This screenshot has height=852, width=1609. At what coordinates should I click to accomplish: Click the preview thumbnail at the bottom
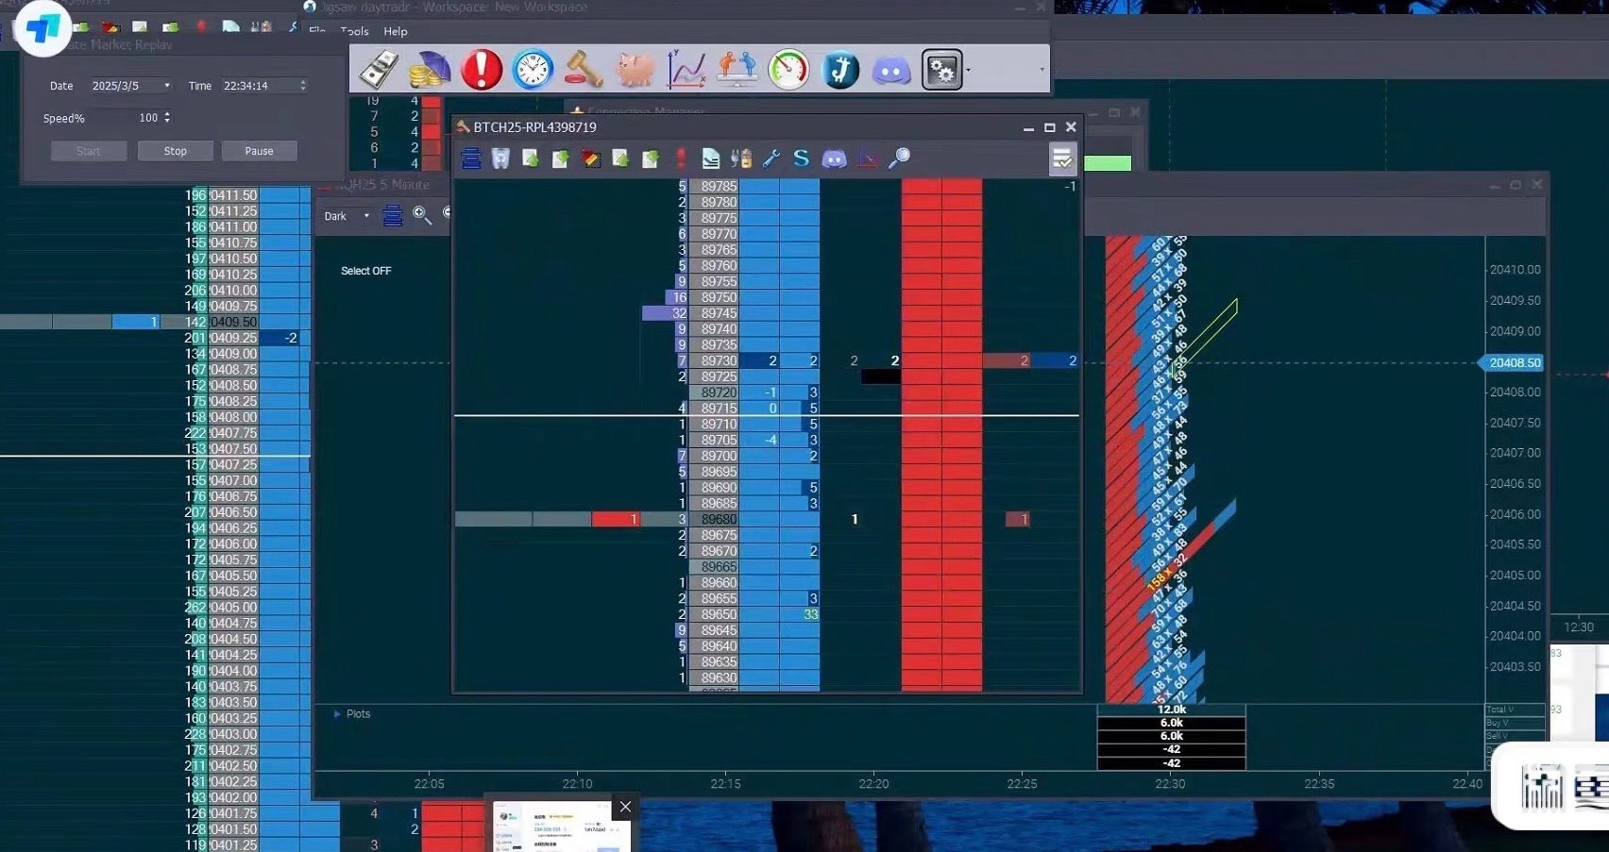562,827
